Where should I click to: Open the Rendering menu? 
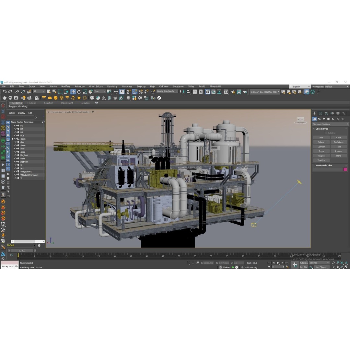click(x=112, y=87)
